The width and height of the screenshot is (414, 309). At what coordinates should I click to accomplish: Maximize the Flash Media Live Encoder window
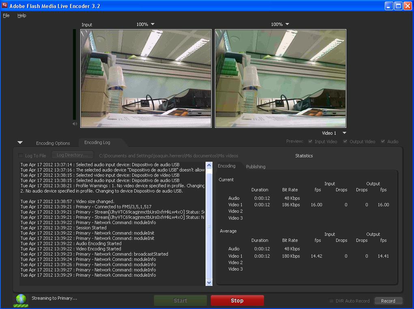tap(398, 6)
